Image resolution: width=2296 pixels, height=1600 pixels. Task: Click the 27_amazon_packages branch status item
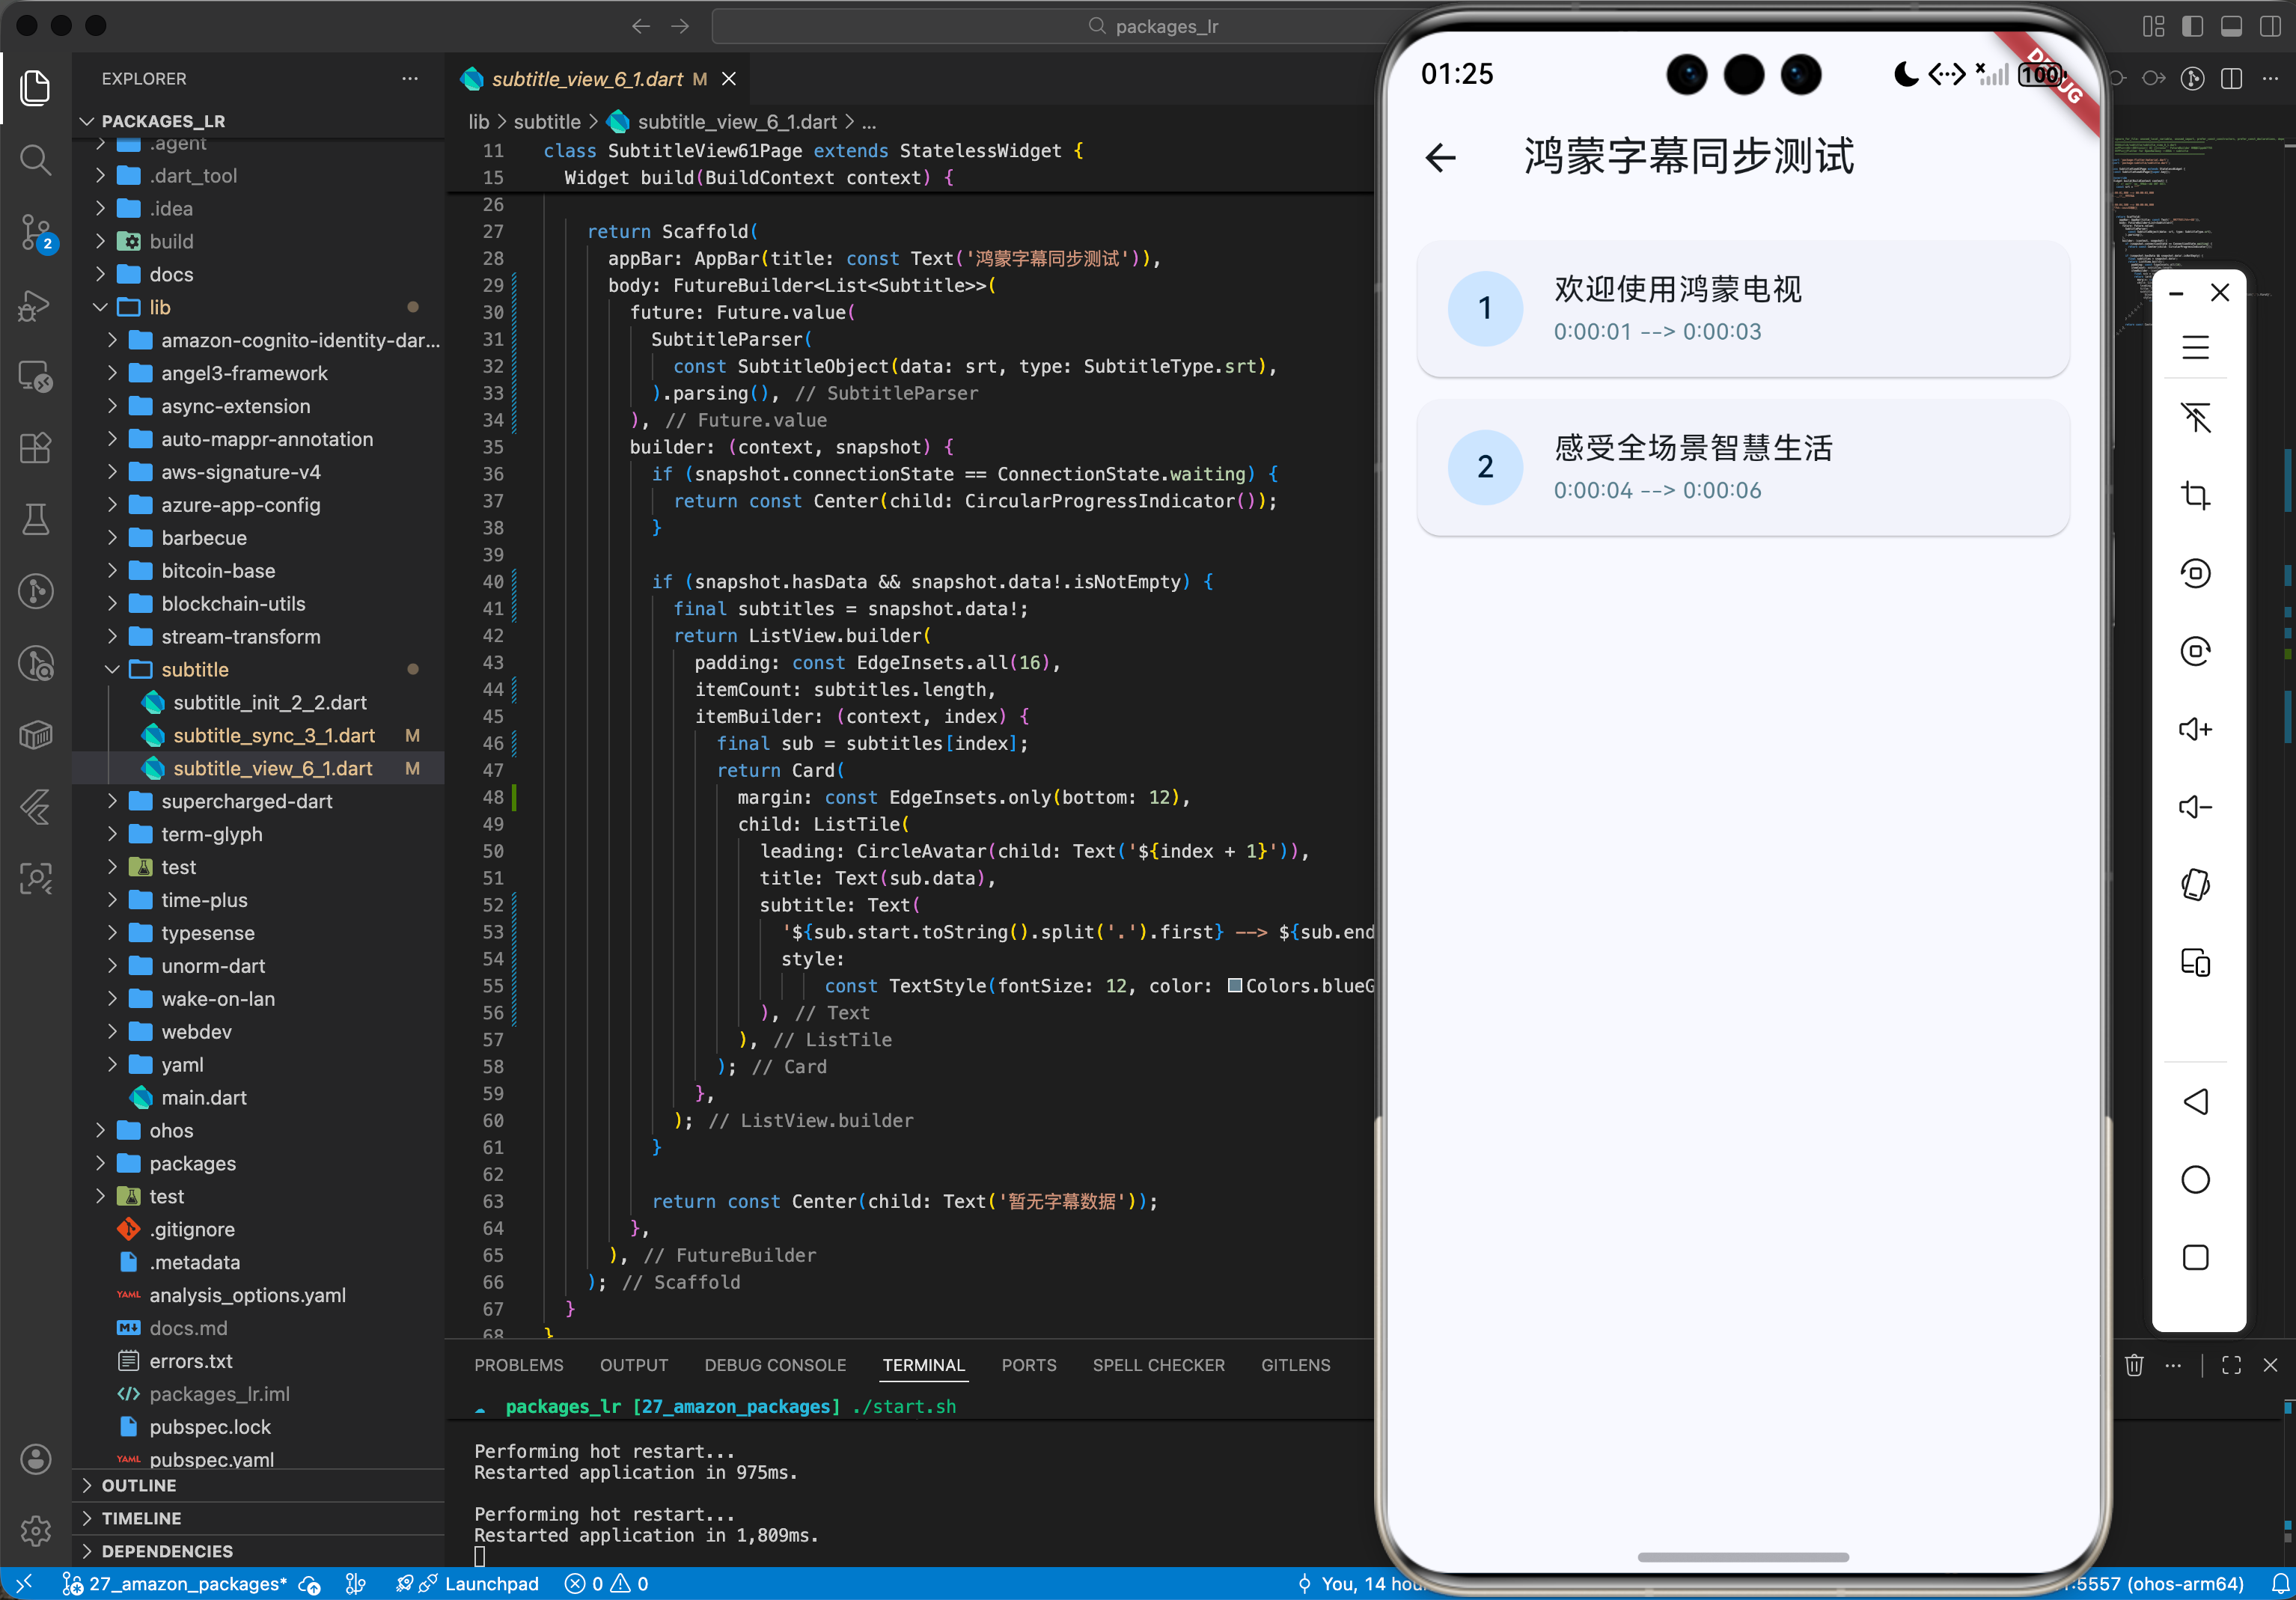(175, 1584)
